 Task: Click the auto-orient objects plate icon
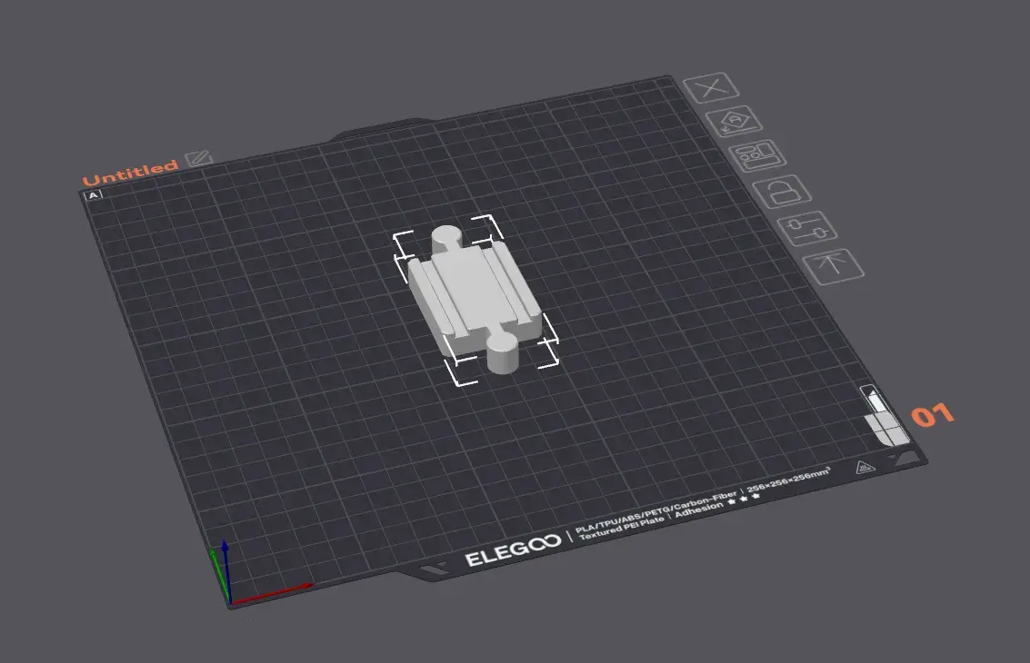[735, 122]
